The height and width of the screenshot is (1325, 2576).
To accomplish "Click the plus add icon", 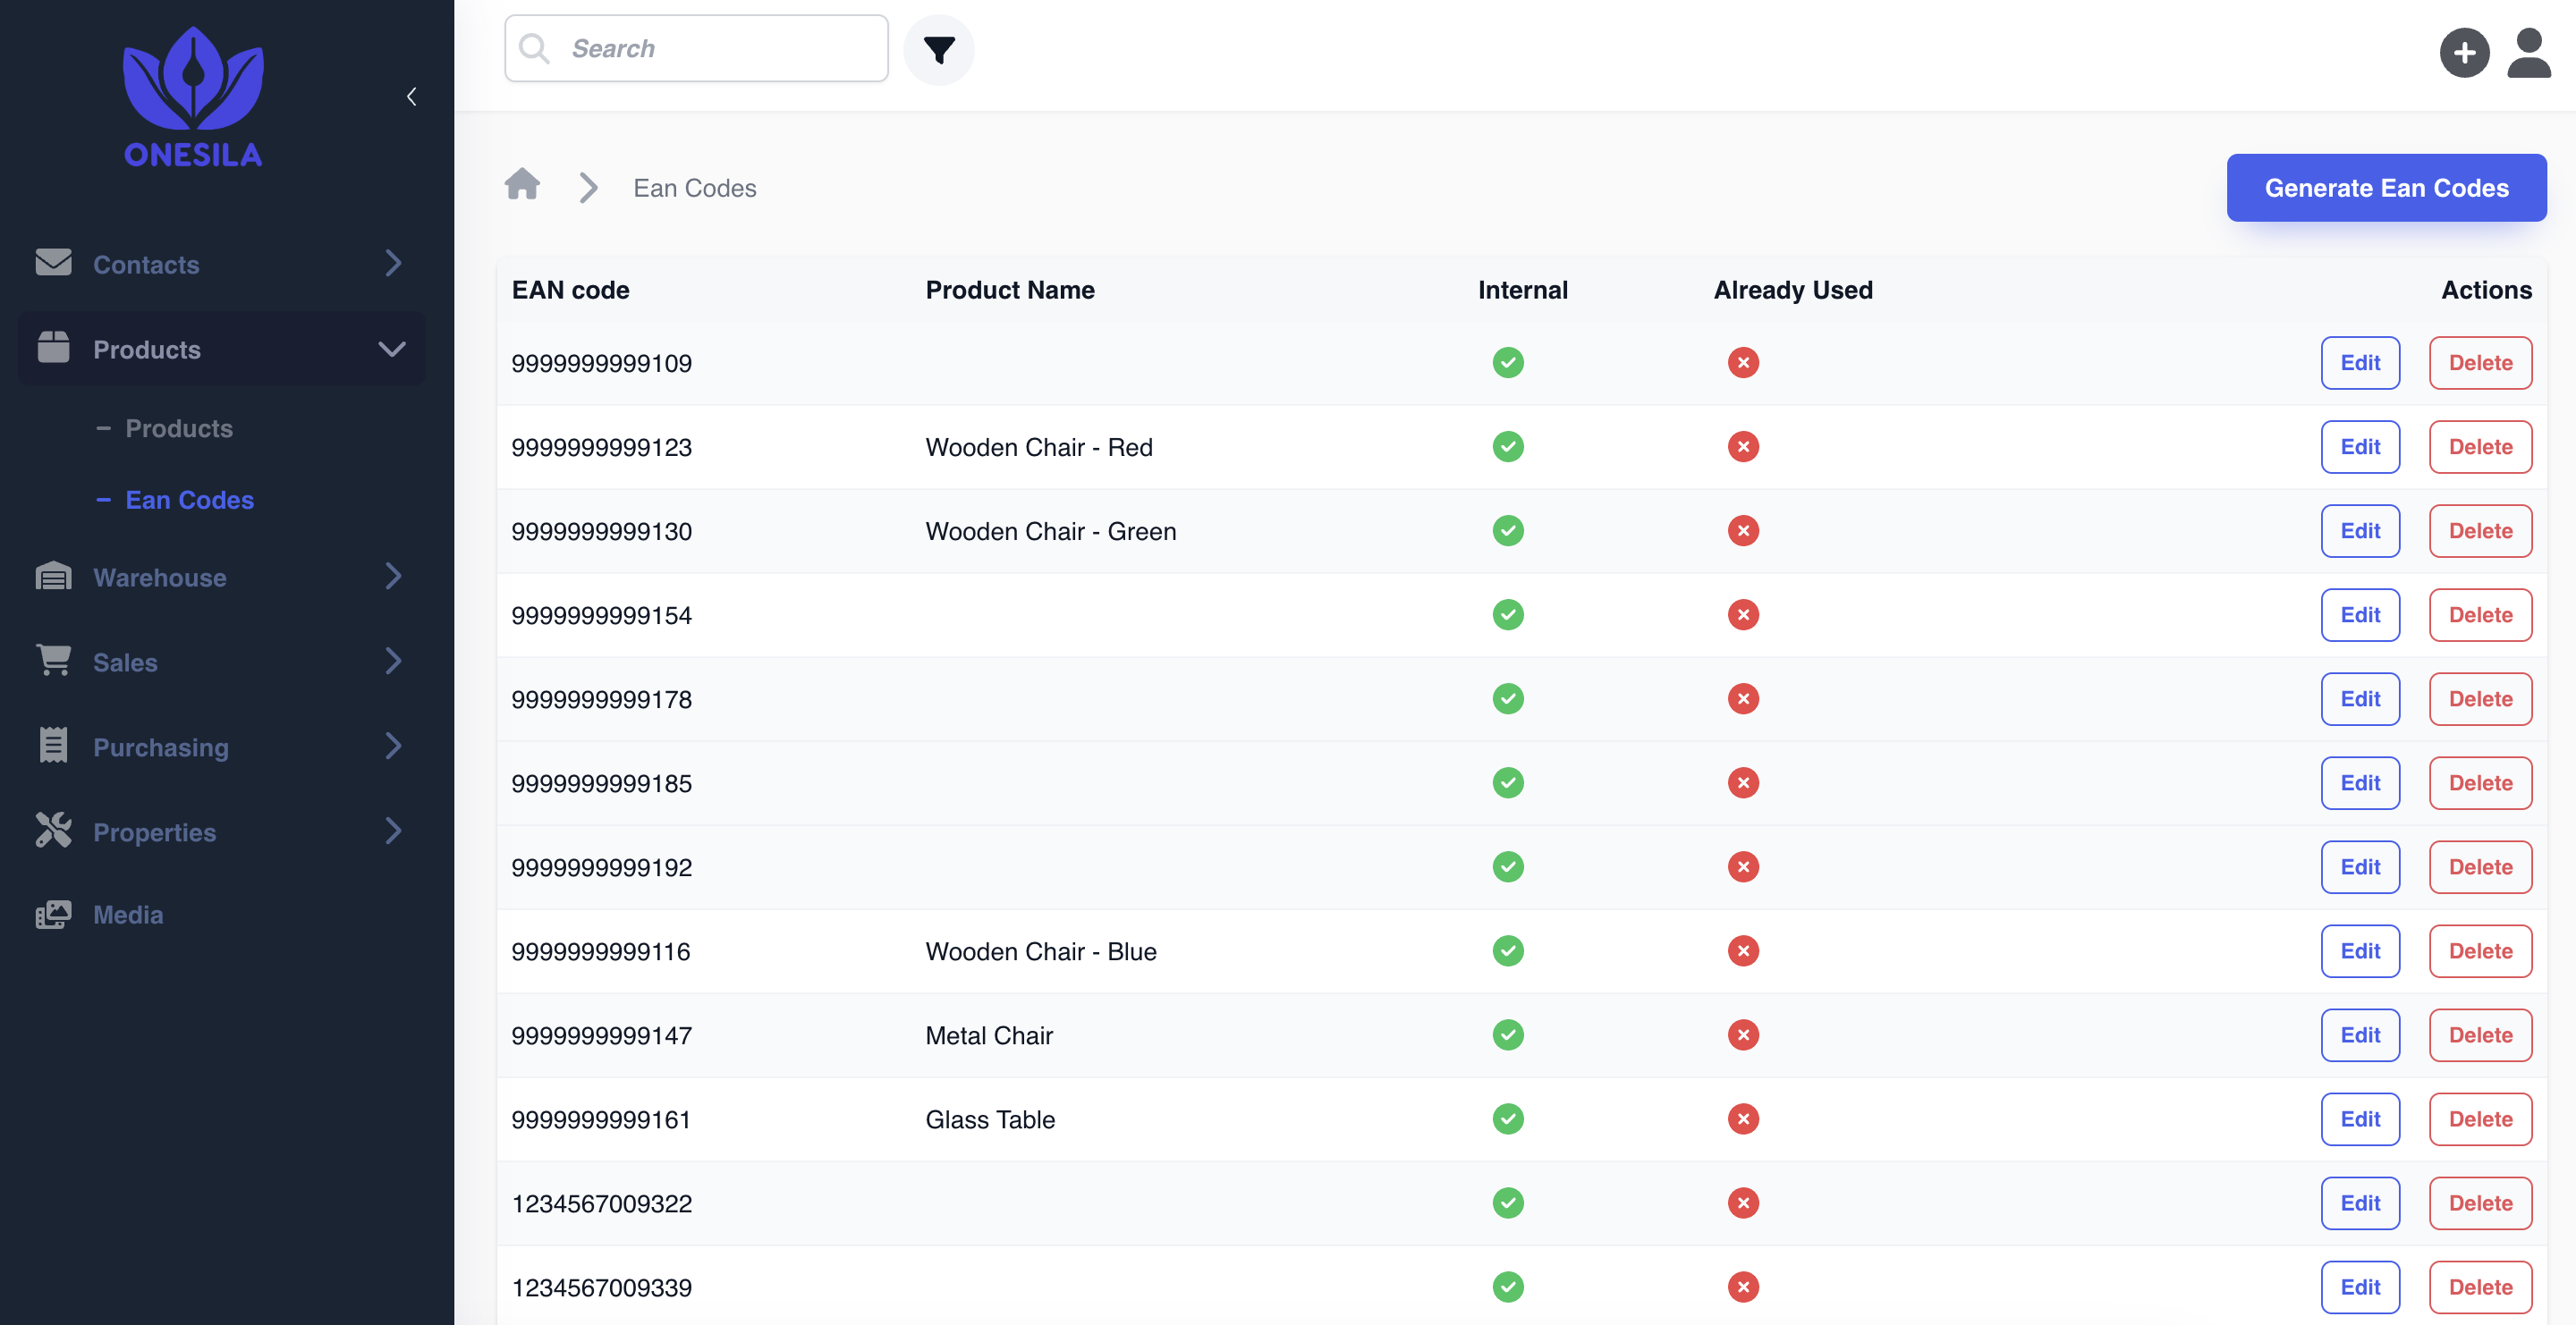I will coord(2464,52).
